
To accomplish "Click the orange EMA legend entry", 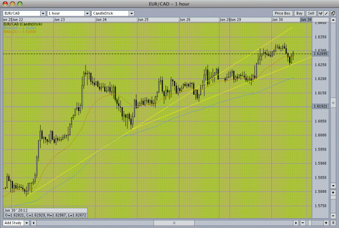I will pos(20,32).
